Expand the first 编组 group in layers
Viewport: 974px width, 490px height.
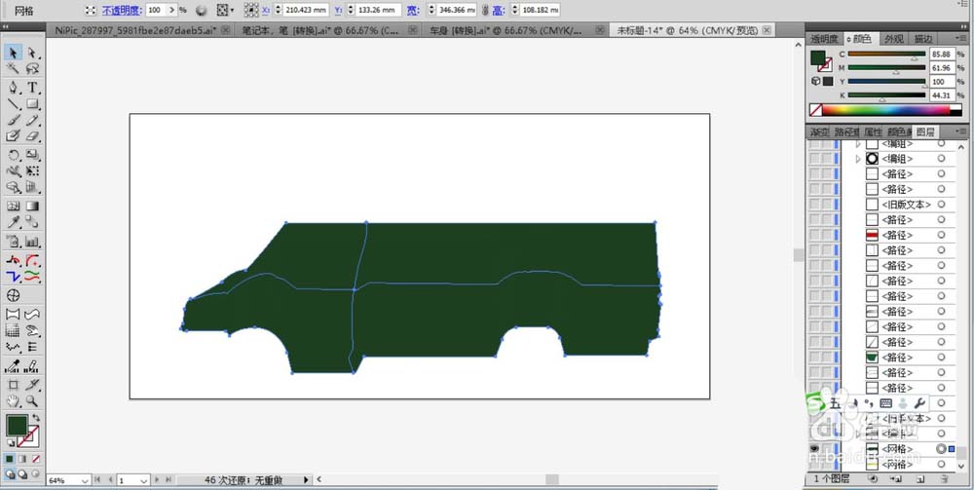click(858, 143)
